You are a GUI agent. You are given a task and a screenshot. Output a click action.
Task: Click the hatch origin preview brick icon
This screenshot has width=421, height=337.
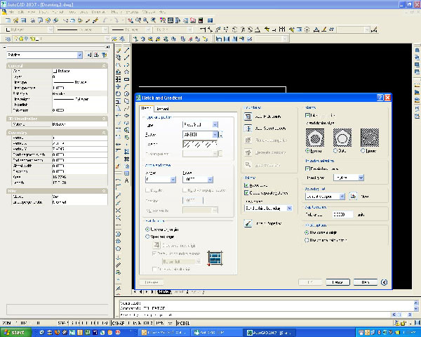215,258
